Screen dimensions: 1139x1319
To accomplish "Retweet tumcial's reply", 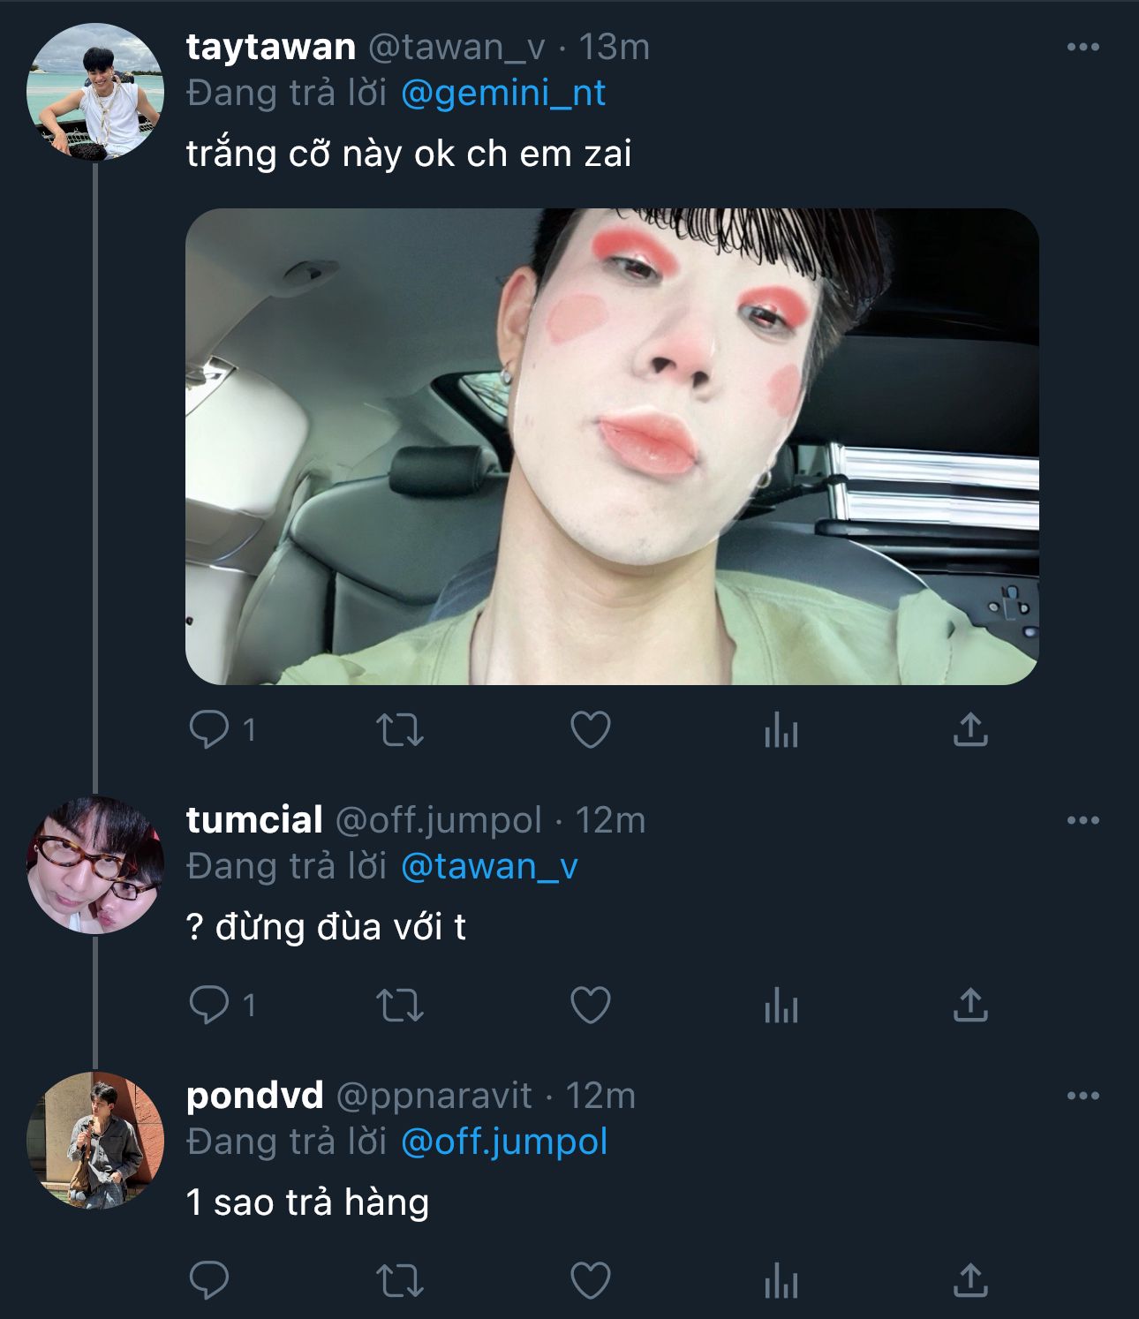I will pyautogui.click(x=400, y=1006).
